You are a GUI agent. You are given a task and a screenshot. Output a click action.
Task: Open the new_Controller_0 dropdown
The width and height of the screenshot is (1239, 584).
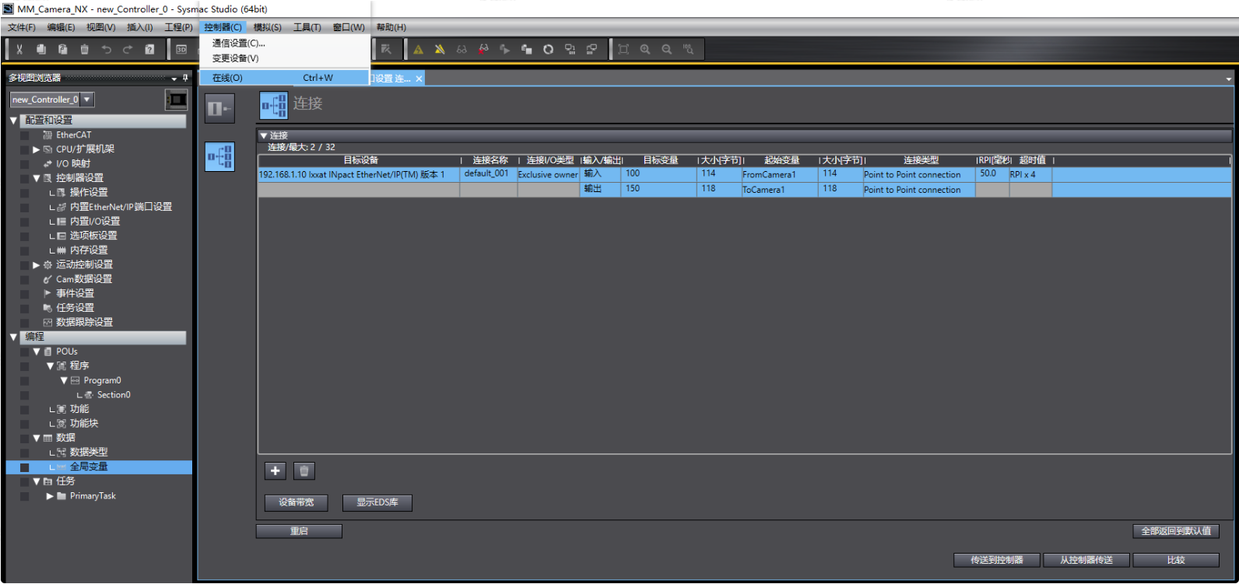tap(87, 100)
